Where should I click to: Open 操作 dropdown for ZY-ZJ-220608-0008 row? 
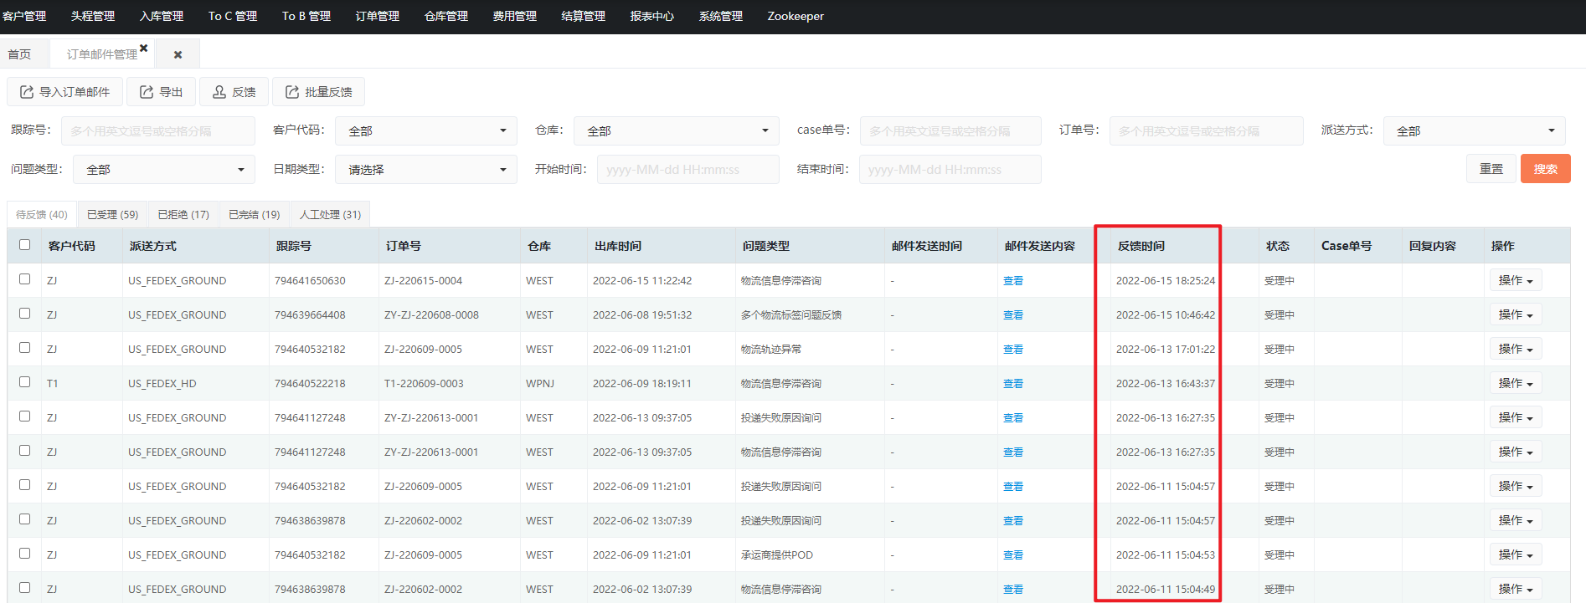point(1515,314)
